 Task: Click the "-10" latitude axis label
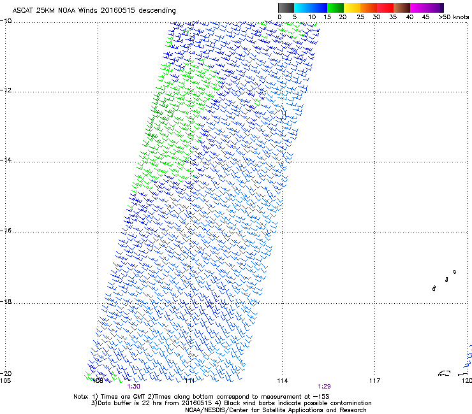(x=6, y=21)
